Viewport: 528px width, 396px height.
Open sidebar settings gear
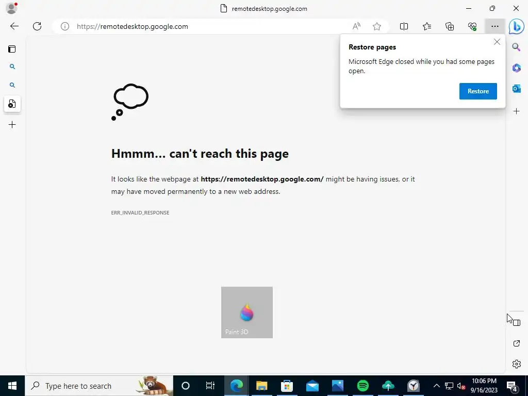[x=517, y=364]
